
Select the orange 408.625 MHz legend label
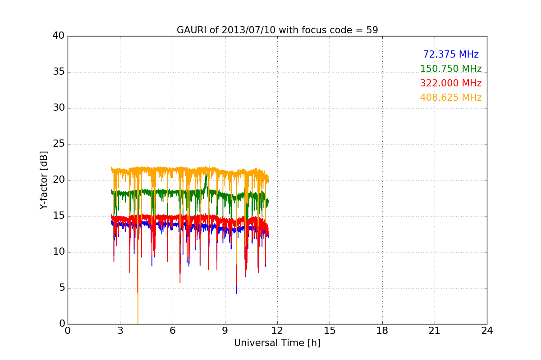click(x=451, y=98)
